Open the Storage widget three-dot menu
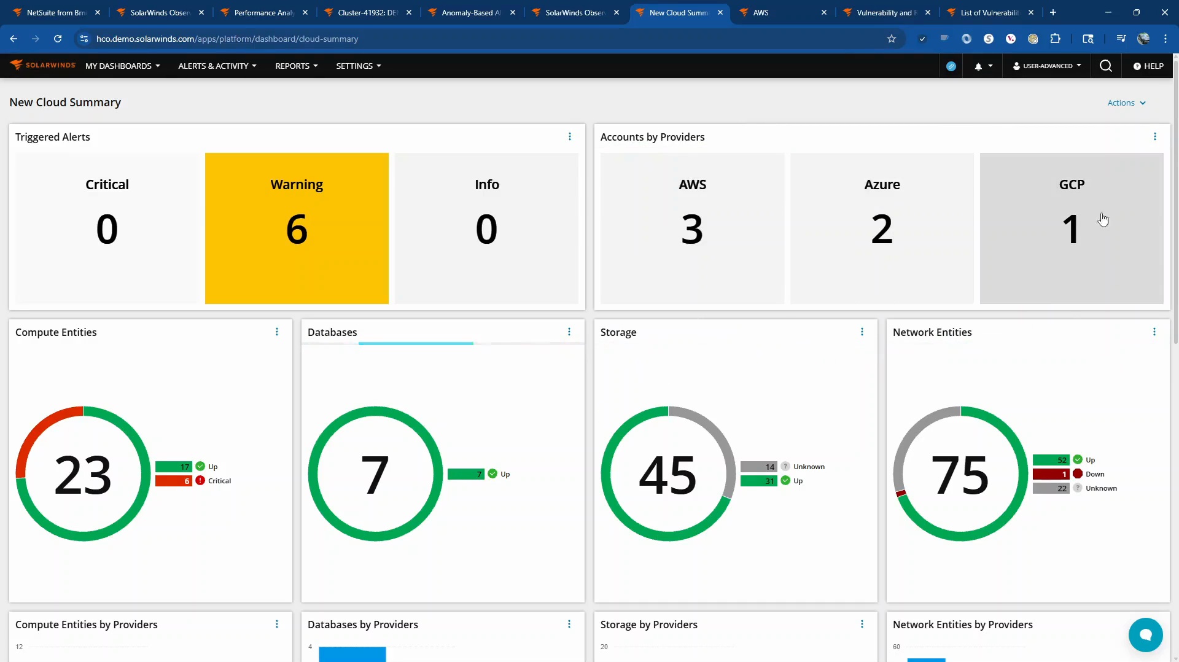The width and height of the screenshot is (1179, 662). [x=862, y=332]
